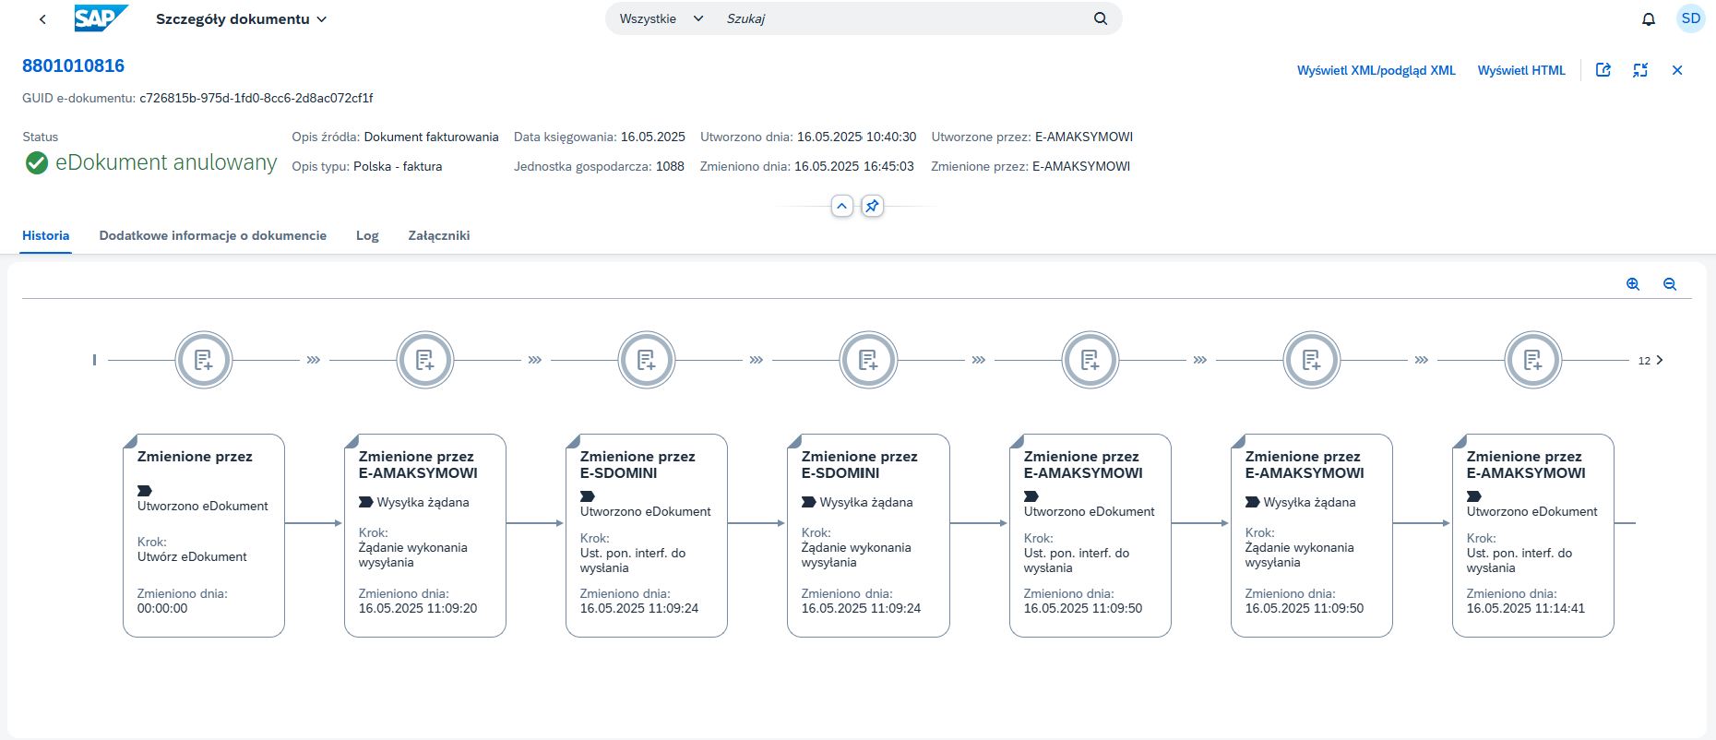Pin the header area
The image size is (1716, 740).
click(872, 206)
